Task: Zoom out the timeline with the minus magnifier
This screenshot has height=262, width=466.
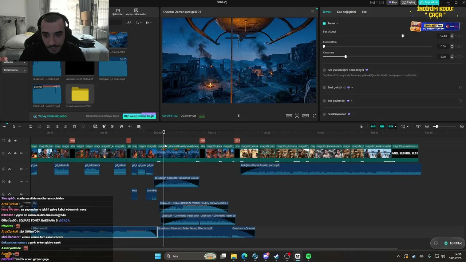Action: (x=427, y=126)
